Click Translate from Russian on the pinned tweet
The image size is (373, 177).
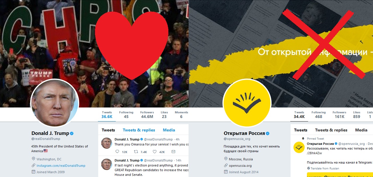tap(325, 168)
